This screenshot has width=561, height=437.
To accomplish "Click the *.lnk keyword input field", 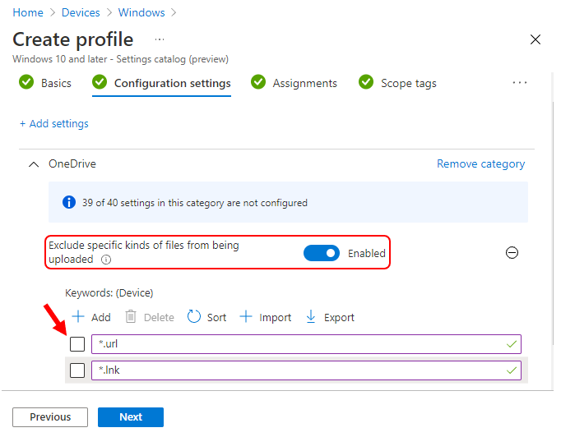I will [x=306, y=370].
